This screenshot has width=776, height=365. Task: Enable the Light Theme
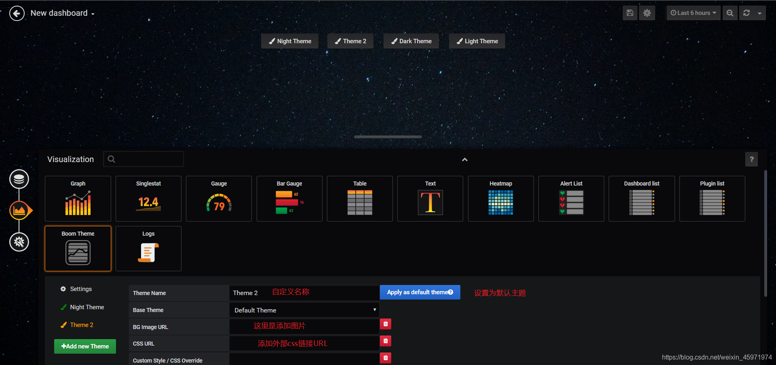(477, 41)
